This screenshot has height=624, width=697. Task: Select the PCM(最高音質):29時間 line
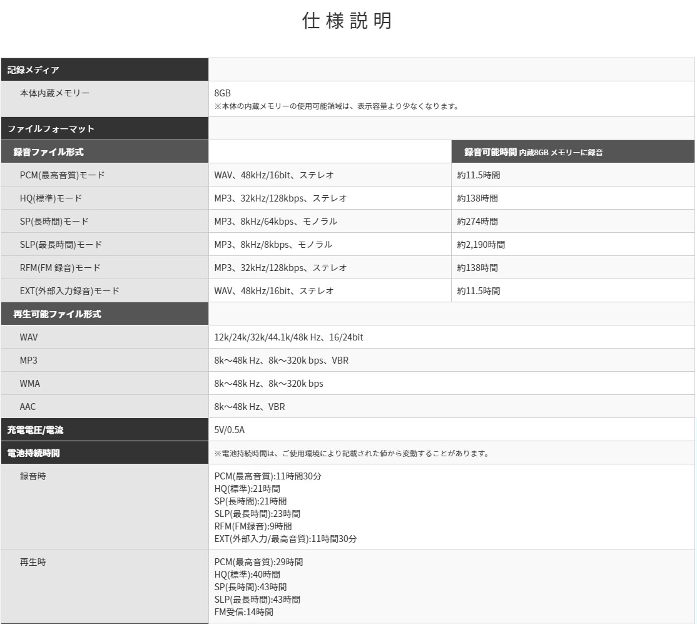[x=258, y=562]
